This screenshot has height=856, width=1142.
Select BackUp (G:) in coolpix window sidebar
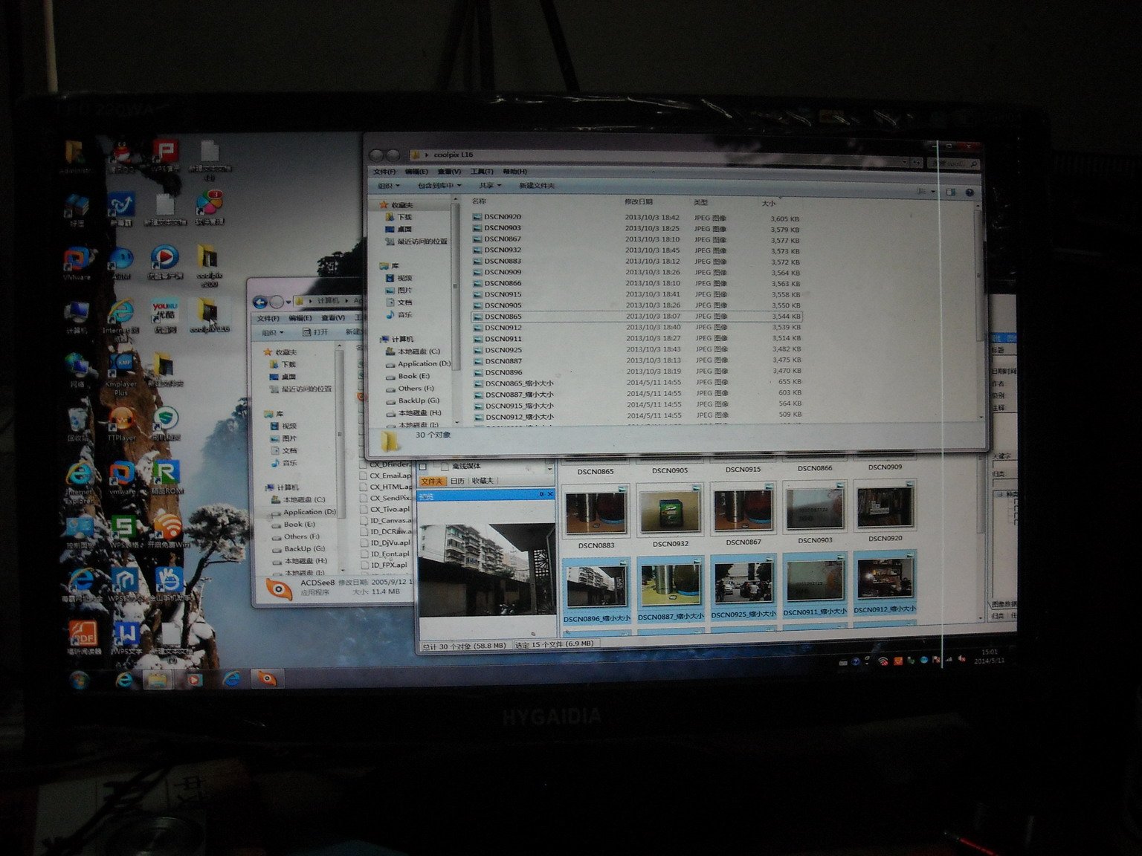pos(413,401)
